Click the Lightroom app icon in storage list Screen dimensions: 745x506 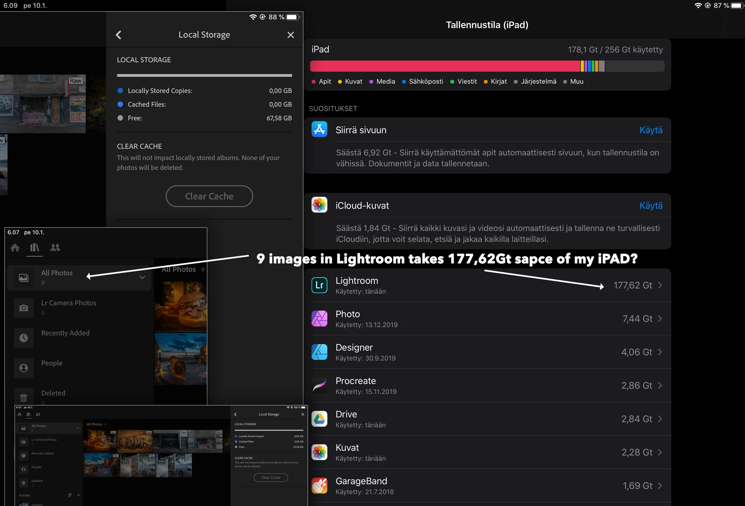pyautogui.click(x=319, y=285)
